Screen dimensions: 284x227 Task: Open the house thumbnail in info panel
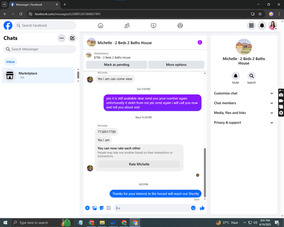[244, 47]
